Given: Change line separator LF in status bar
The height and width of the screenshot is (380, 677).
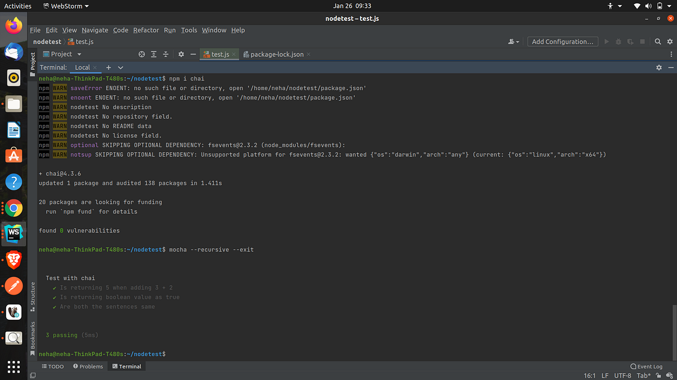Looking at the screenshot, I should [x=605, y=375].
